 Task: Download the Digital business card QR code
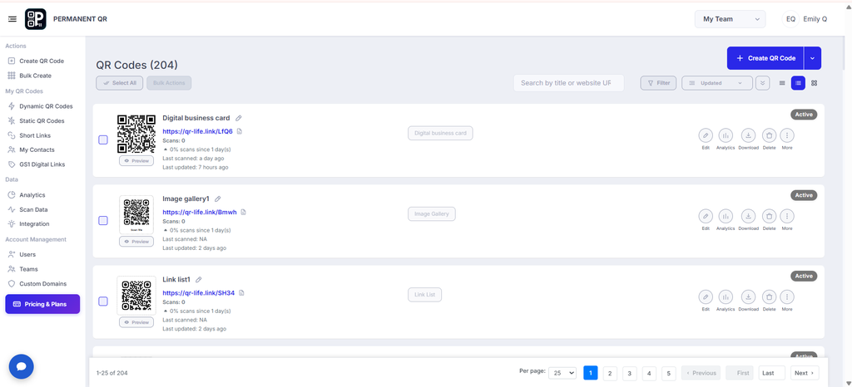click(748, 135)
